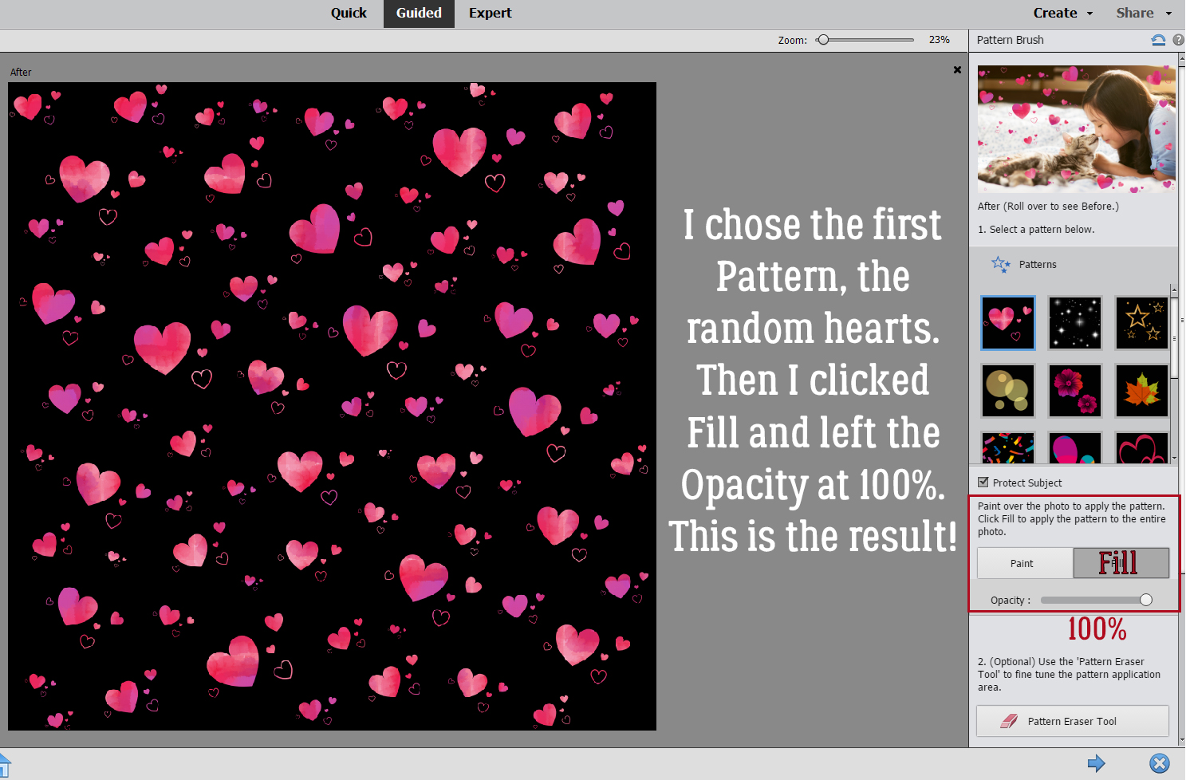Open the Share dropdown menu

(x=1144, y=13)
